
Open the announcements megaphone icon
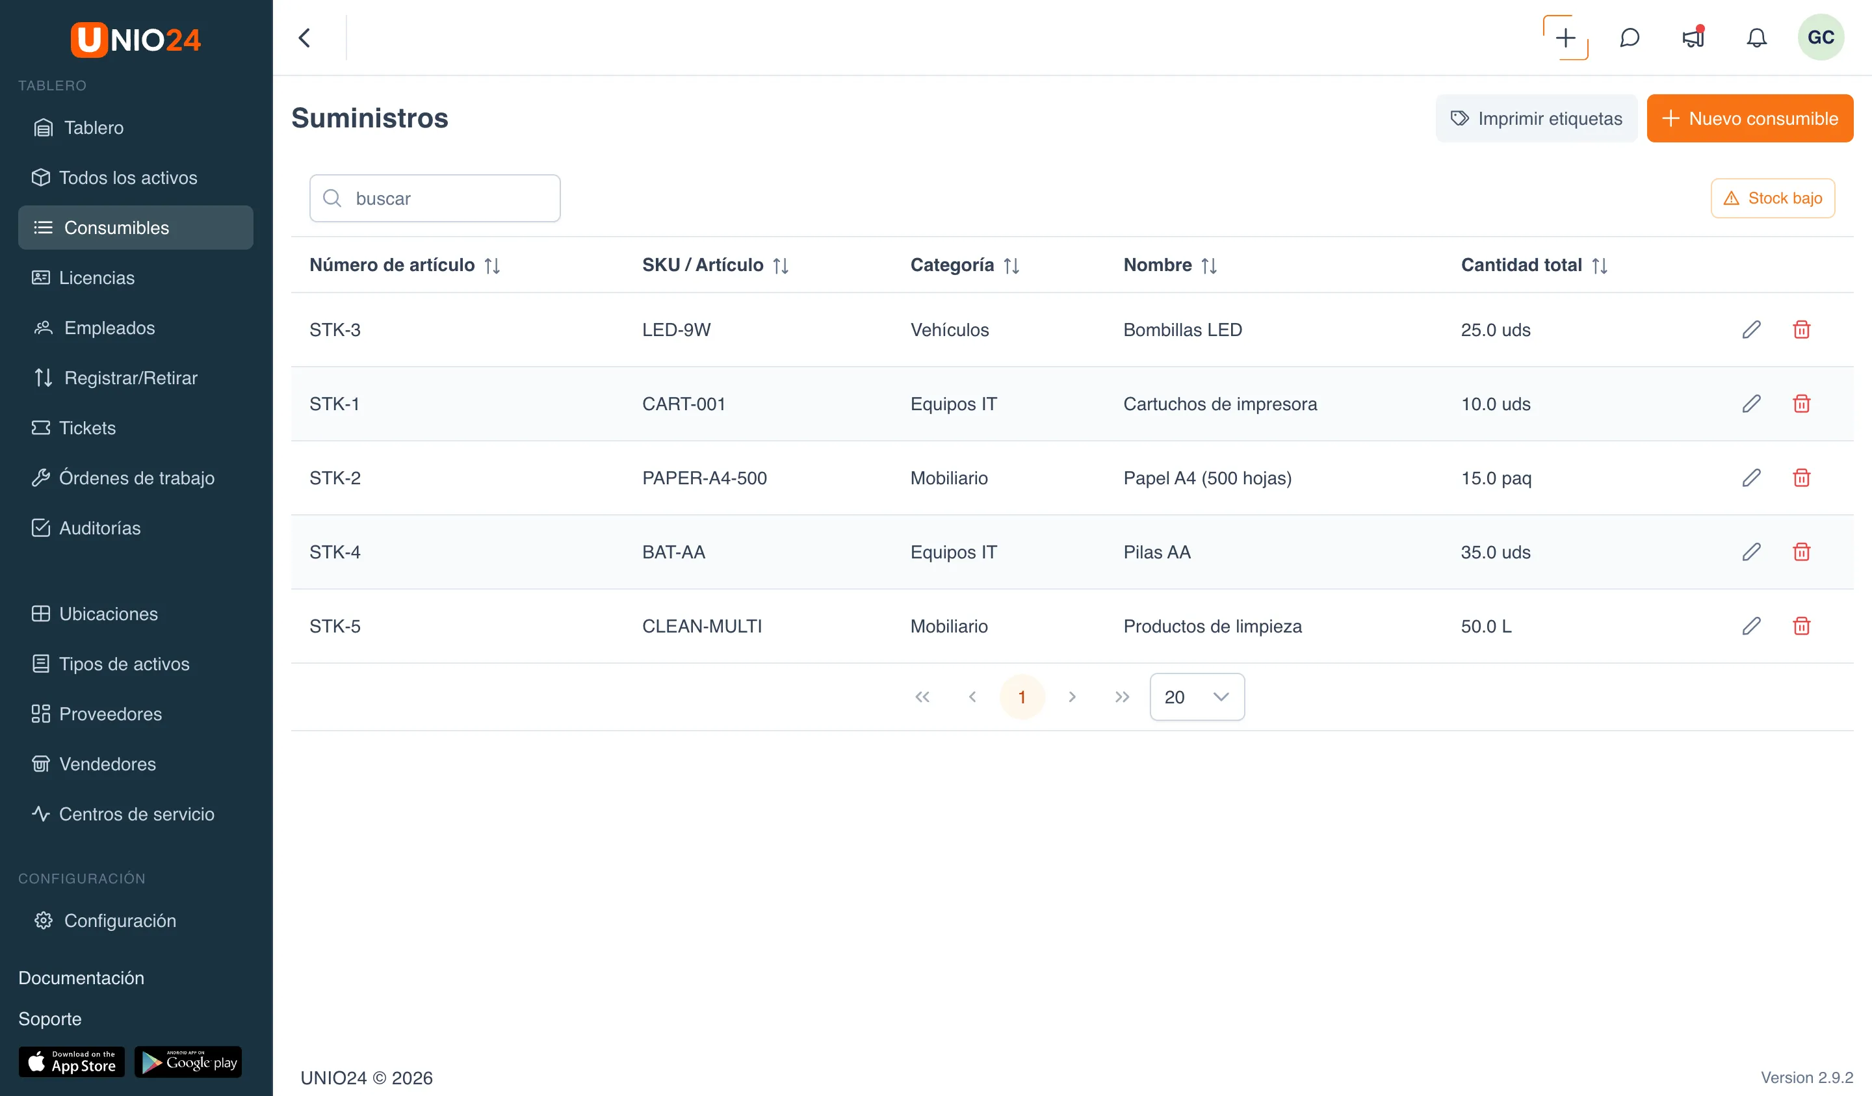tap(1693, 37)
